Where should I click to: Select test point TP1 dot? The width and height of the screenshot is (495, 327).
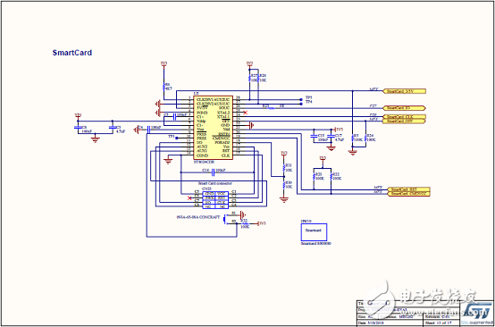tap(177, 138)
